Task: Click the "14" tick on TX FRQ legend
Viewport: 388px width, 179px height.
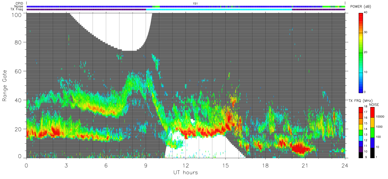Action: (x=365, y=129)
